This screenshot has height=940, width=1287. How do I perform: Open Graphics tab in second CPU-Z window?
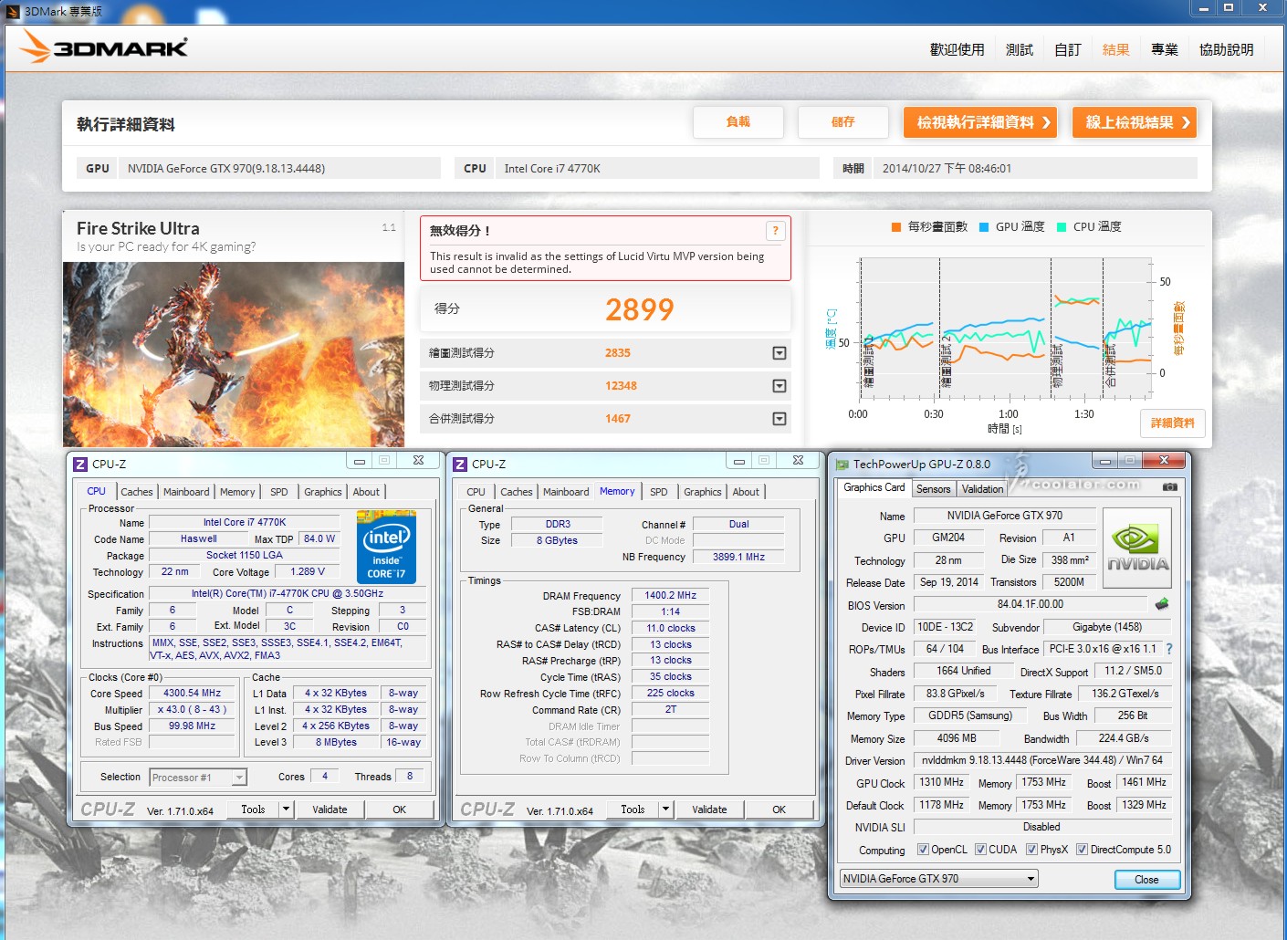703,492
